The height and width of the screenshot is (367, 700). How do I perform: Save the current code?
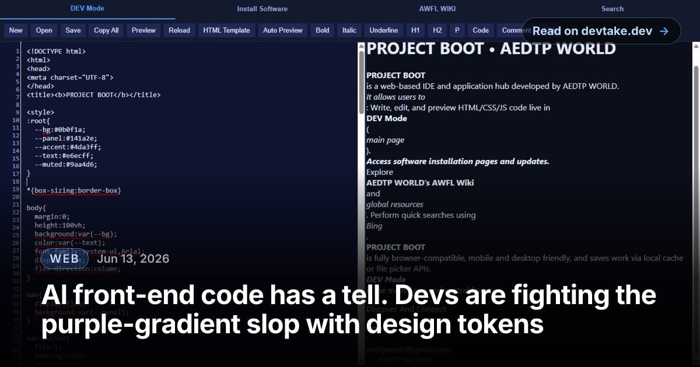coord(73,30)
